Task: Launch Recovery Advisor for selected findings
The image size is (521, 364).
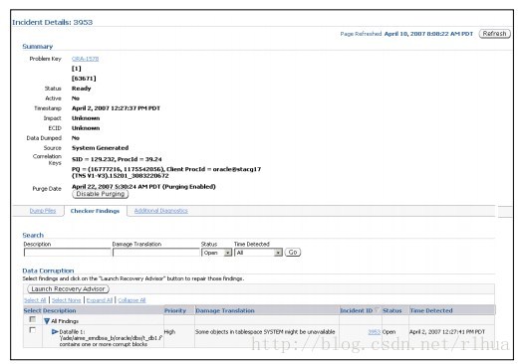Action: pos(68,289)
